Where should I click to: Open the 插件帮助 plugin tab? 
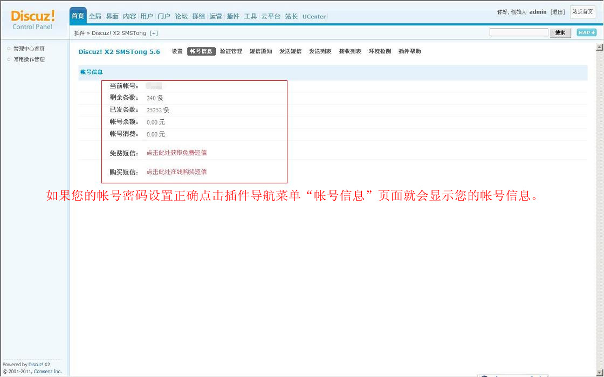coord(409,51)
